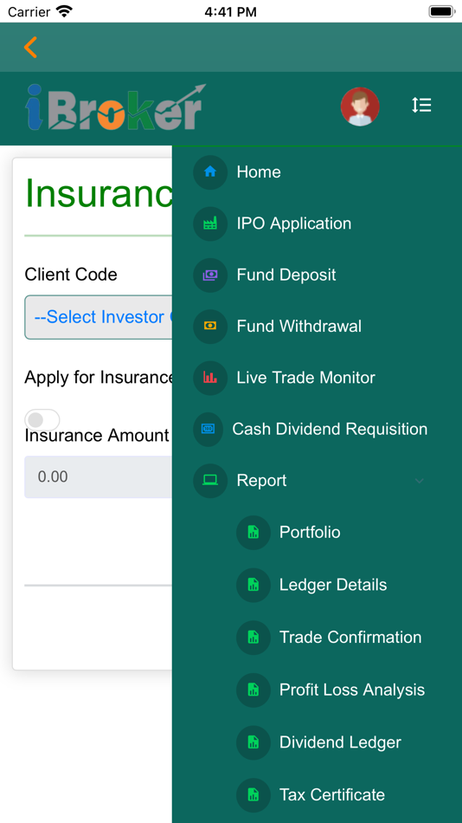Click the Client Code label
The width and height of the screenshot is (462, 823).
pos(71,274)
